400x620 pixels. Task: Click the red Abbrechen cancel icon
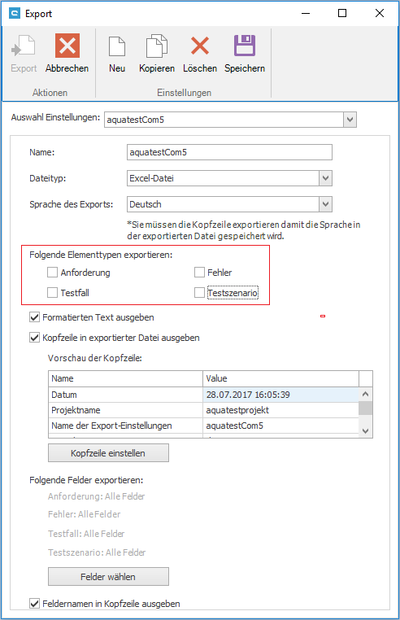[67, 46]
